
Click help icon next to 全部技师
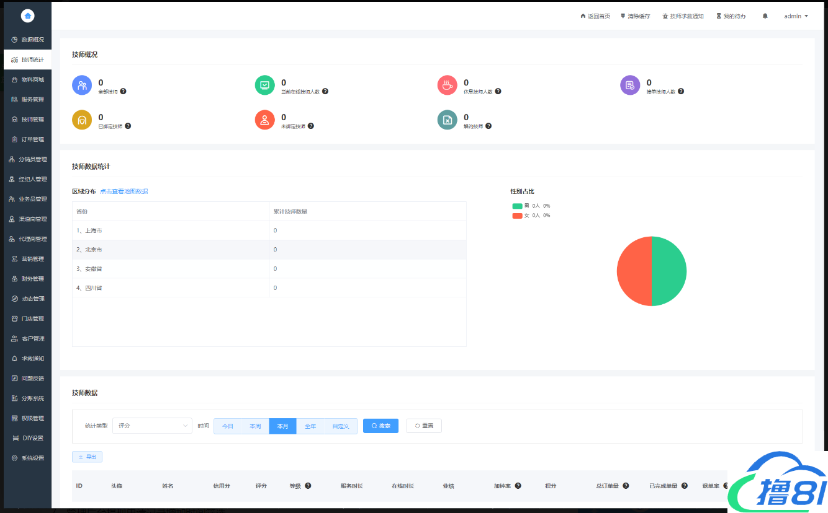[x=123, y=92]
